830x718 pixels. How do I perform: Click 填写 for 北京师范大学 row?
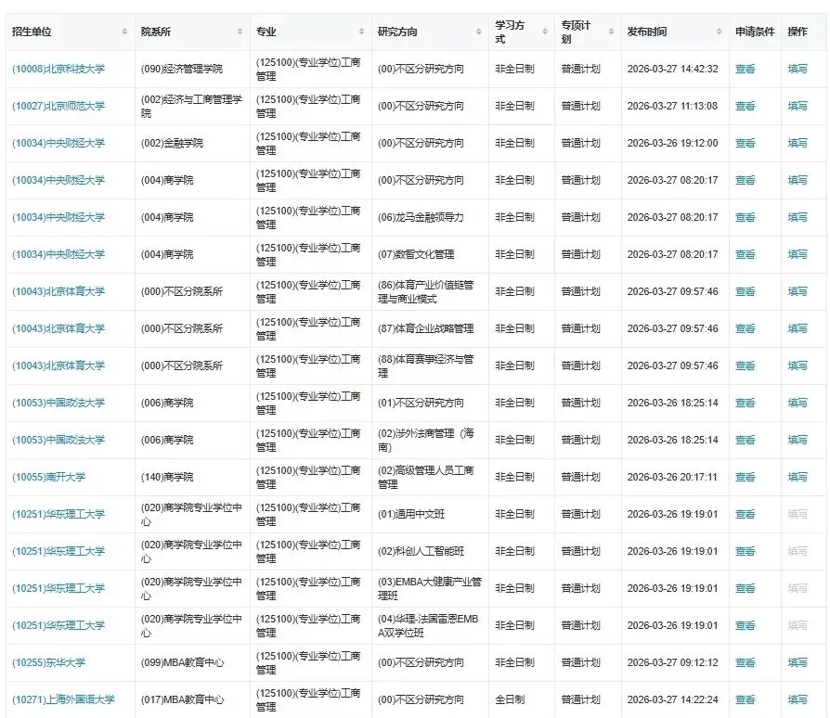click(x=798, y=106)
